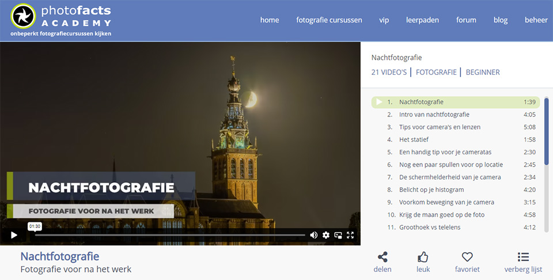Open video settings gear icon
553x280 pixels.
pyautogui.click(x=326, y=235)
